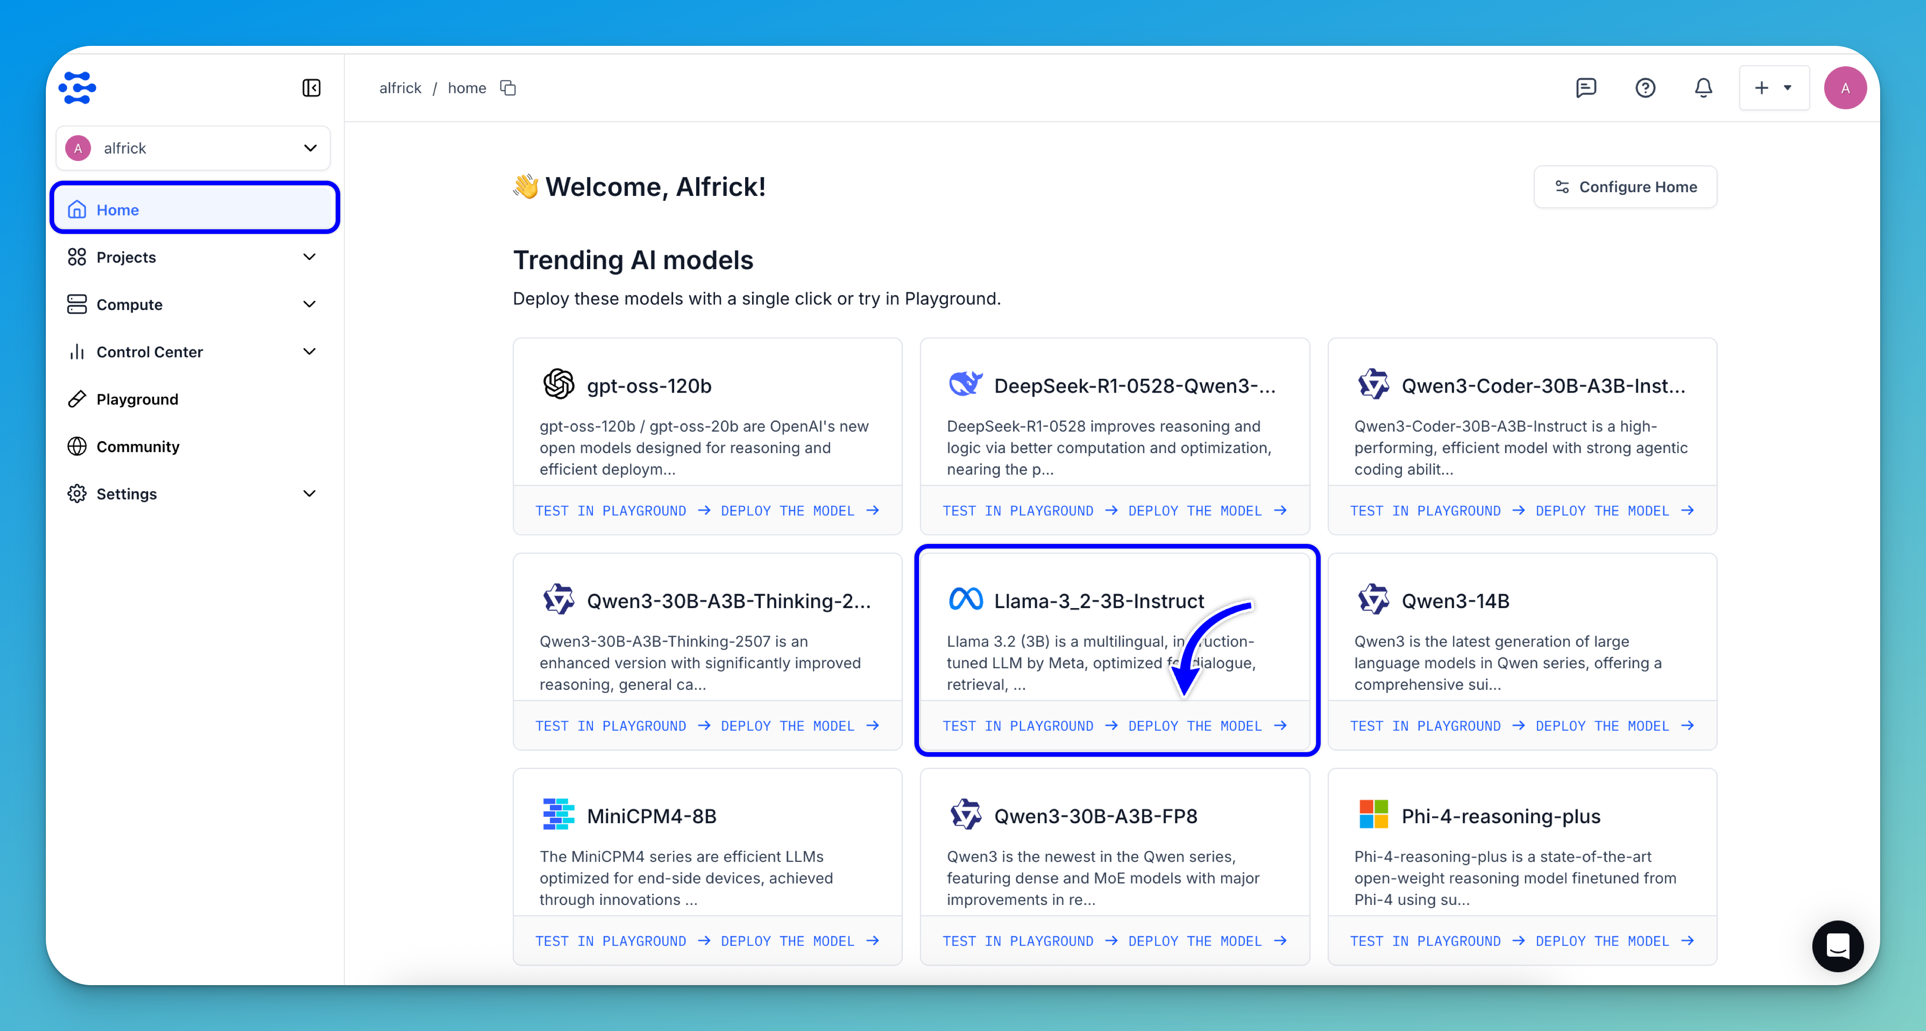Click the Qwen logo on Qwen3-30B-A3B-FP8 card
This screenshot has width=1926, height=1031.
[965, 815]
